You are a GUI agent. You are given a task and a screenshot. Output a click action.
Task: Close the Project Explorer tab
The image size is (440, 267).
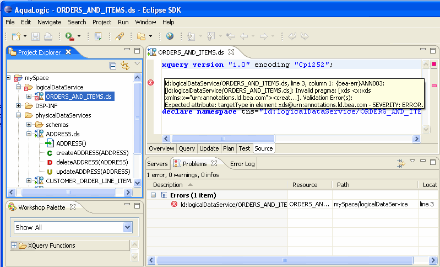click(x=68, y=52)
